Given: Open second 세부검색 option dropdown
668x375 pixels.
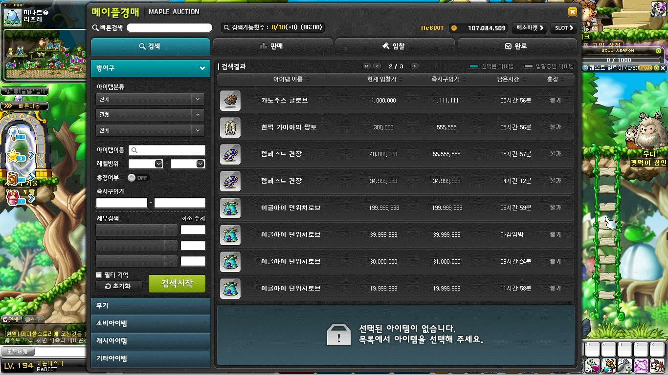Looking at the screenshot, I should (x=136, y=246).
